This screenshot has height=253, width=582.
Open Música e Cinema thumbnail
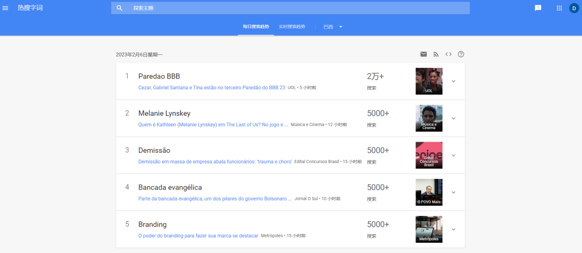[429, 118]
